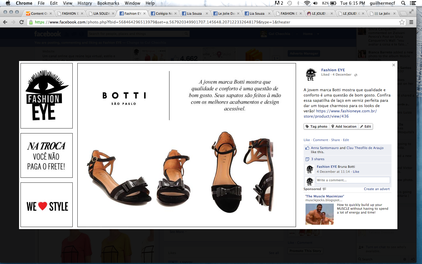
Task: Open Chrome hamburger menu
Action: 411,22
